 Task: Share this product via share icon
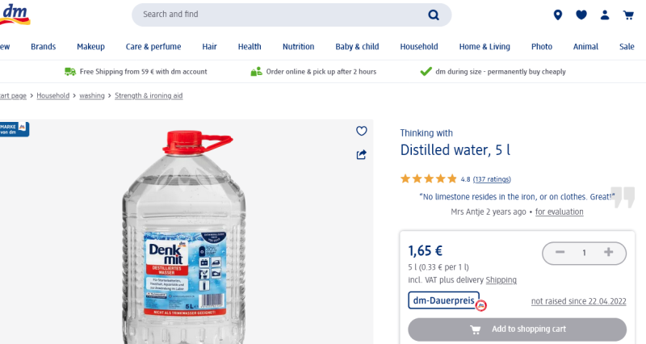coord(362,154)
